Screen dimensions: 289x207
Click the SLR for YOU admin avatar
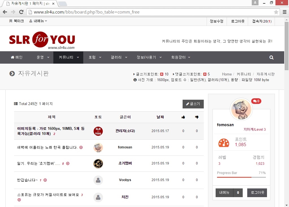click(98, 131)
